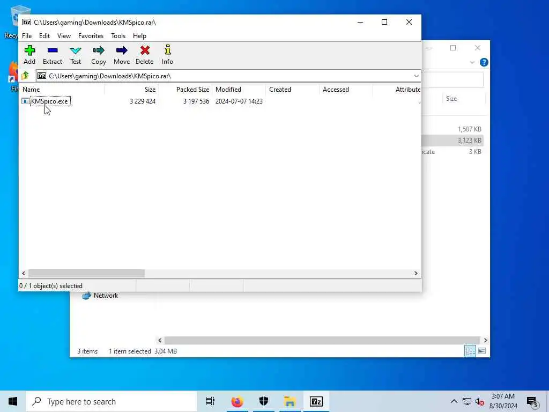Click the File Explorer search box

pos(452,80)
